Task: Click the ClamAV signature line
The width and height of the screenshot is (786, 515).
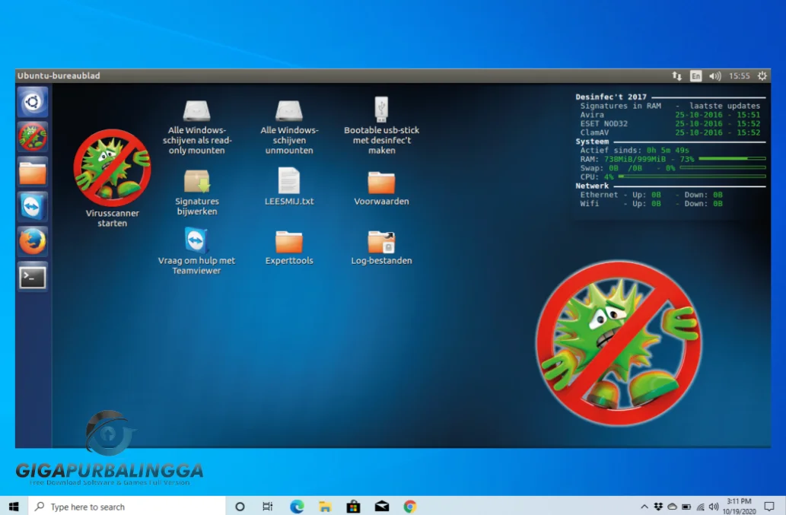Action: coord(670,133)
